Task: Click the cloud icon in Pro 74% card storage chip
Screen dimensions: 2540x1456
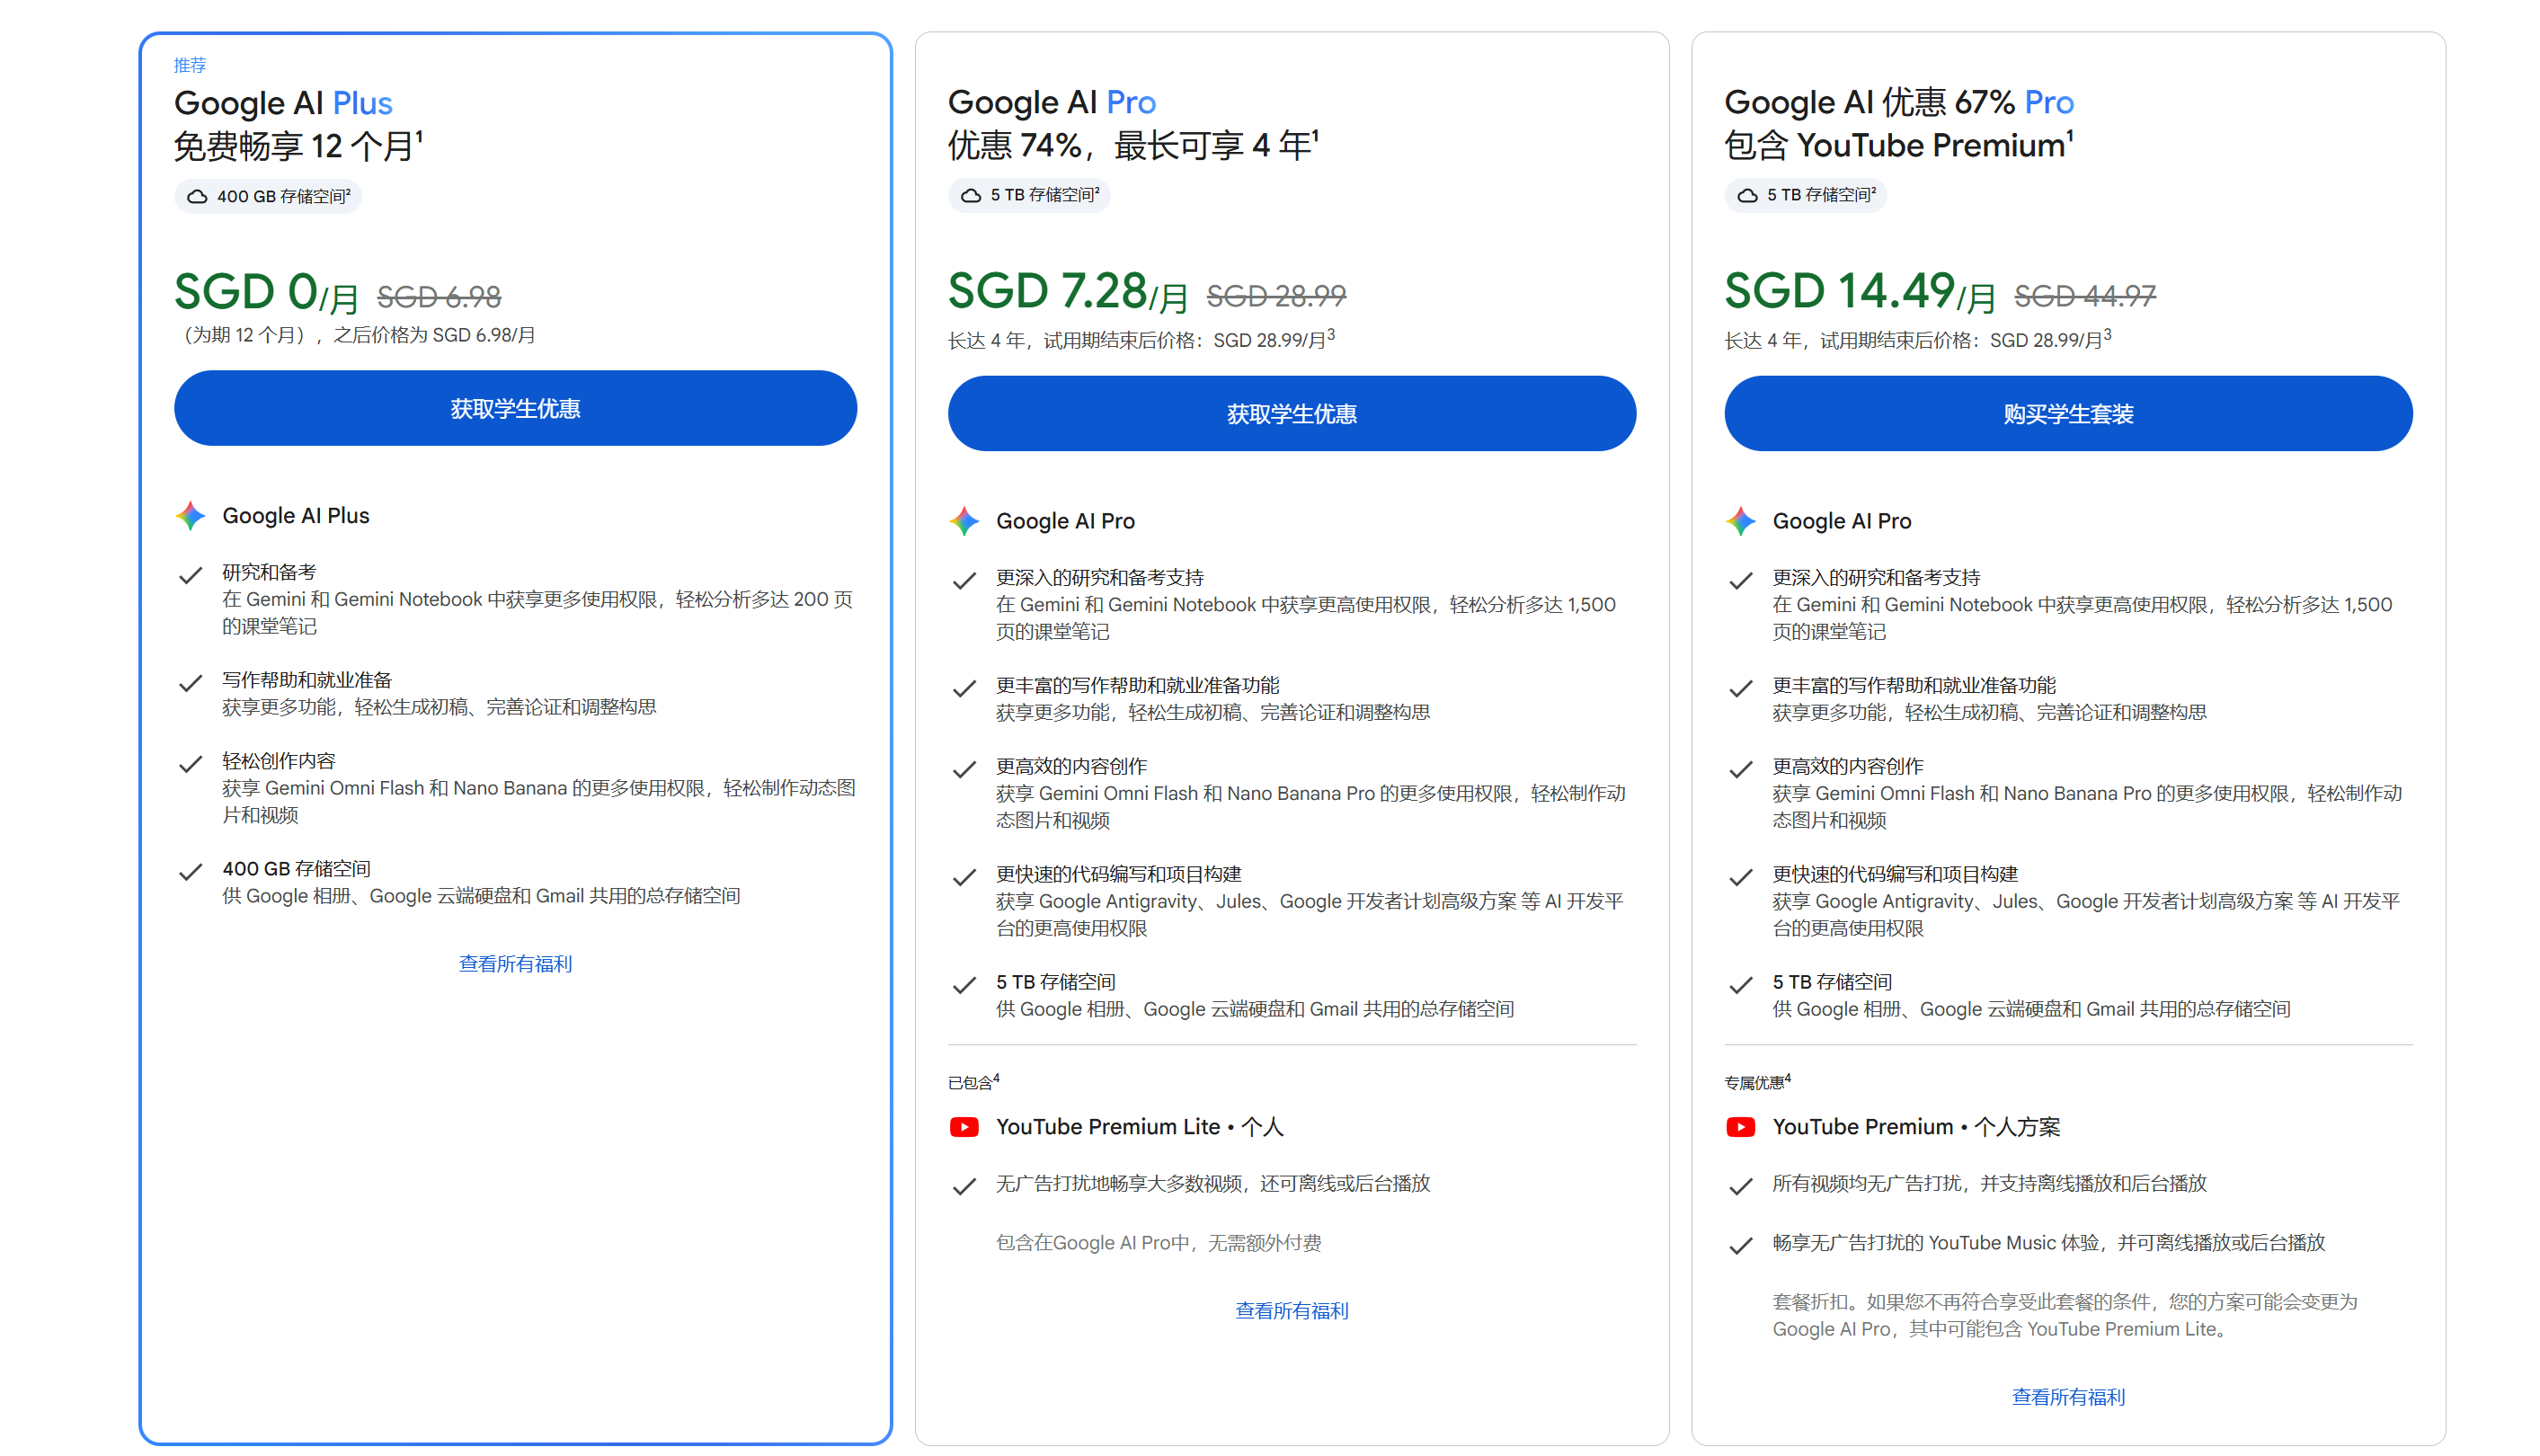Action: [x=971, y=195]
